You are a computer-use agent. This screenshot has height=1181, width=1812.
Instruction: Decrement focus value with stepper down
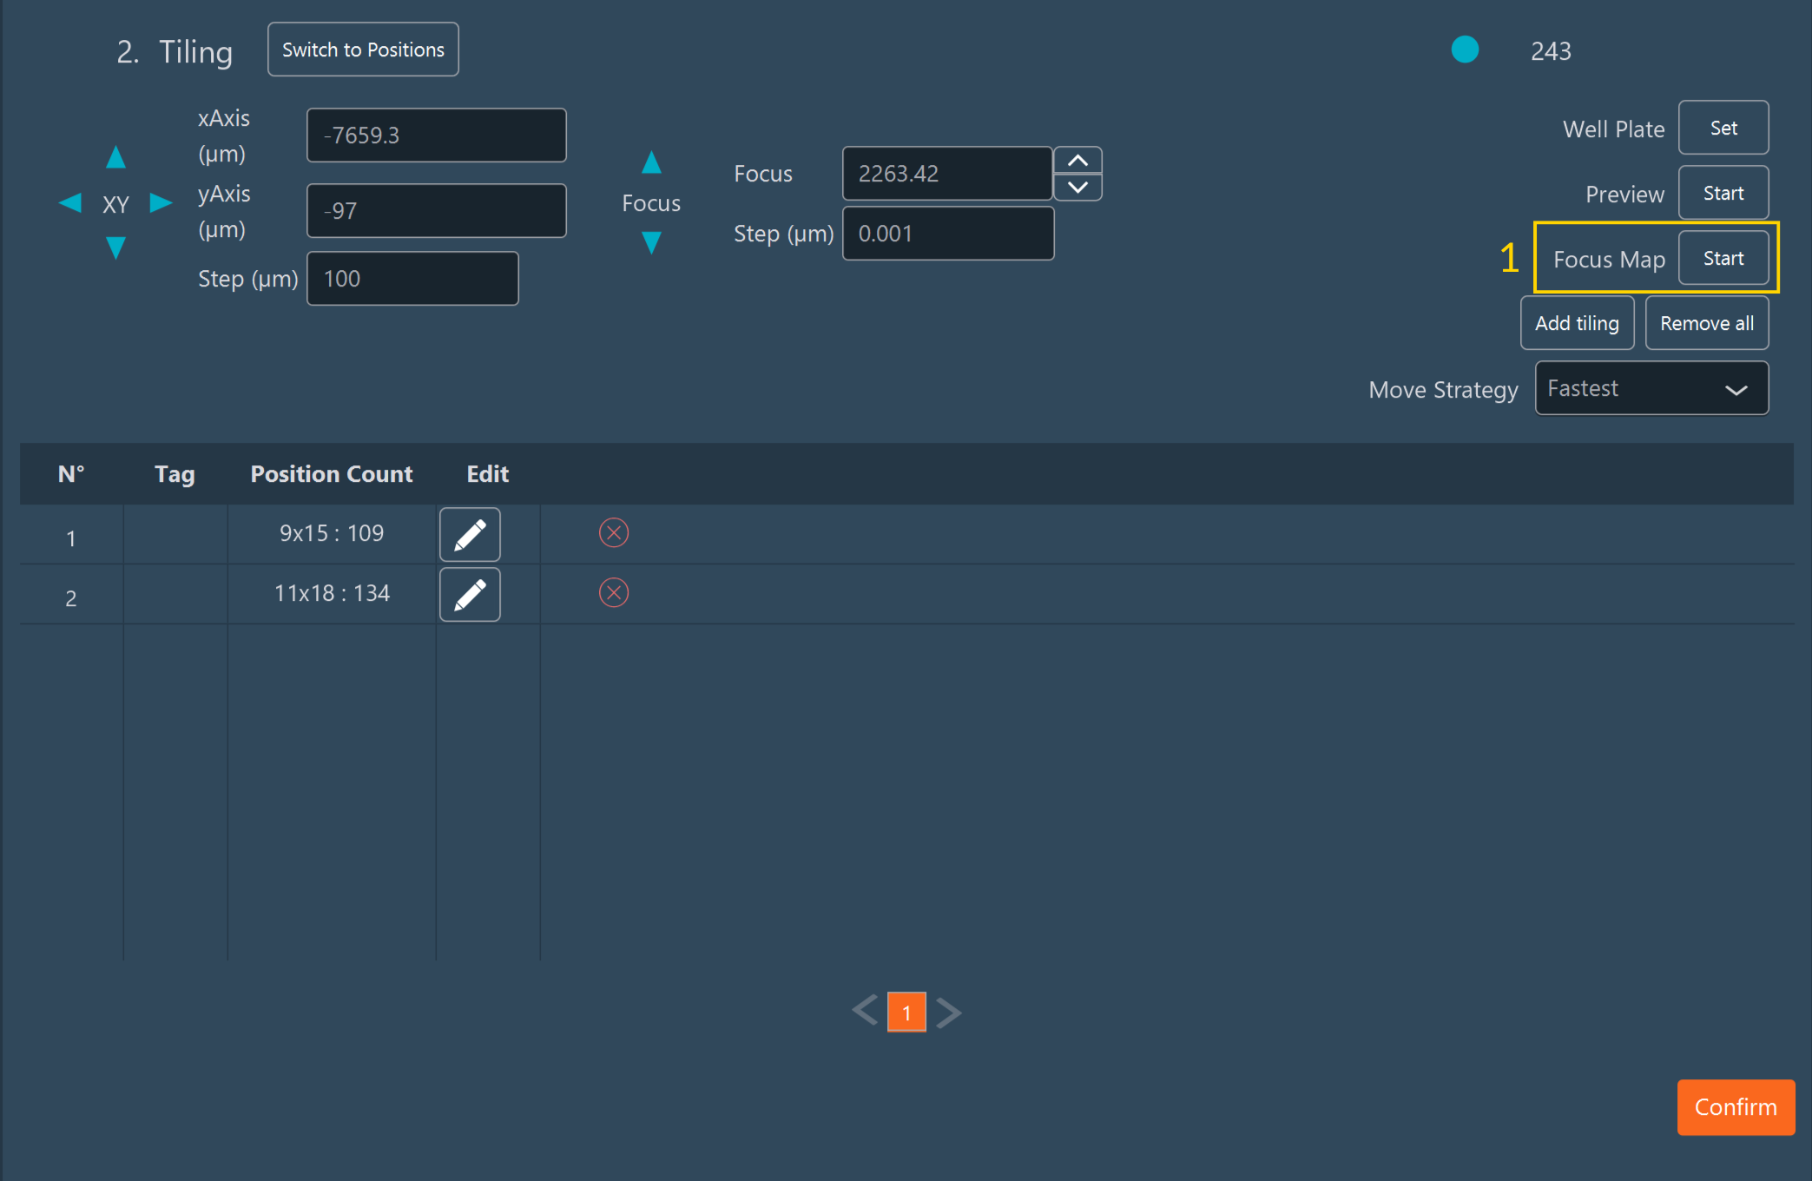coord(1077,187)
